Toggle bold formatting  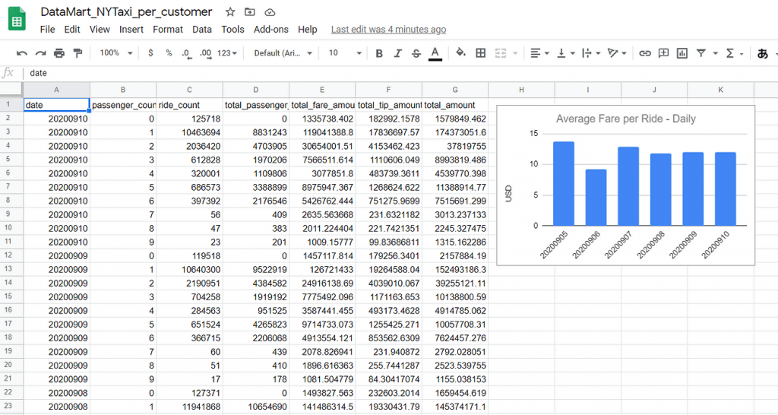(379, 53)
